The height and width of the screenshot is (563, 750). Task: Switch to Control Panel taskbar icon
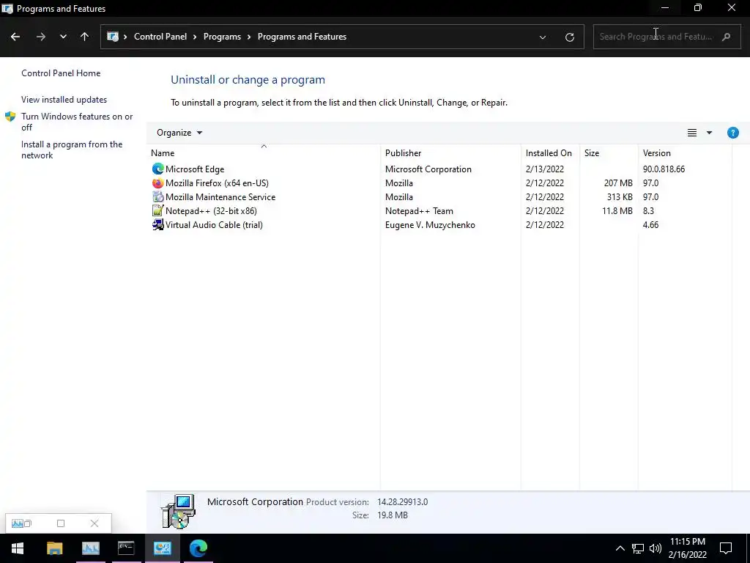point(163,548)
